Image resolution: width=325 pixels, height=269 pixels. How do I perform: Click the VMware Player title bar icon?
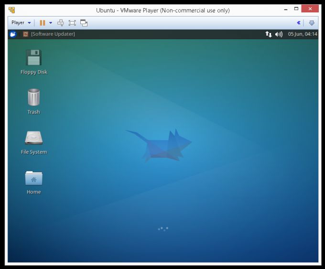pyautogui.click(x=12, y=10)
